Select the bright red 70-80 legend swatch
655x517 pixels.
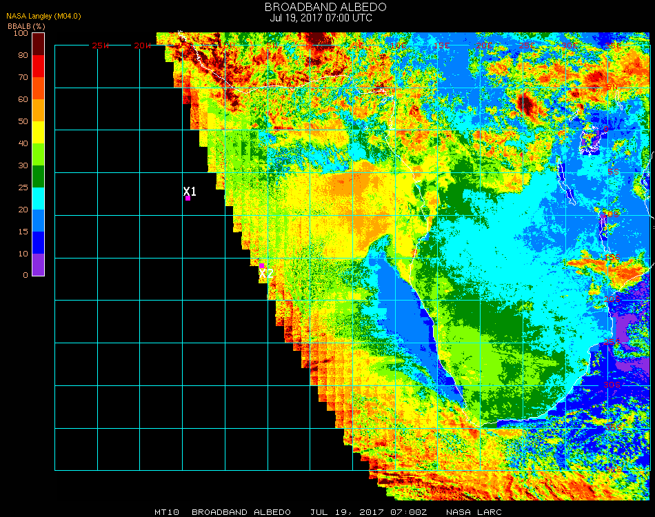pos(39,66)
